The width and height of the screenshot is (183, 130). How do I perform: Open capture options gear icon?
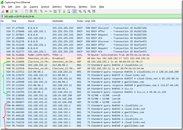pyautogui.click(x=16, y=11)
